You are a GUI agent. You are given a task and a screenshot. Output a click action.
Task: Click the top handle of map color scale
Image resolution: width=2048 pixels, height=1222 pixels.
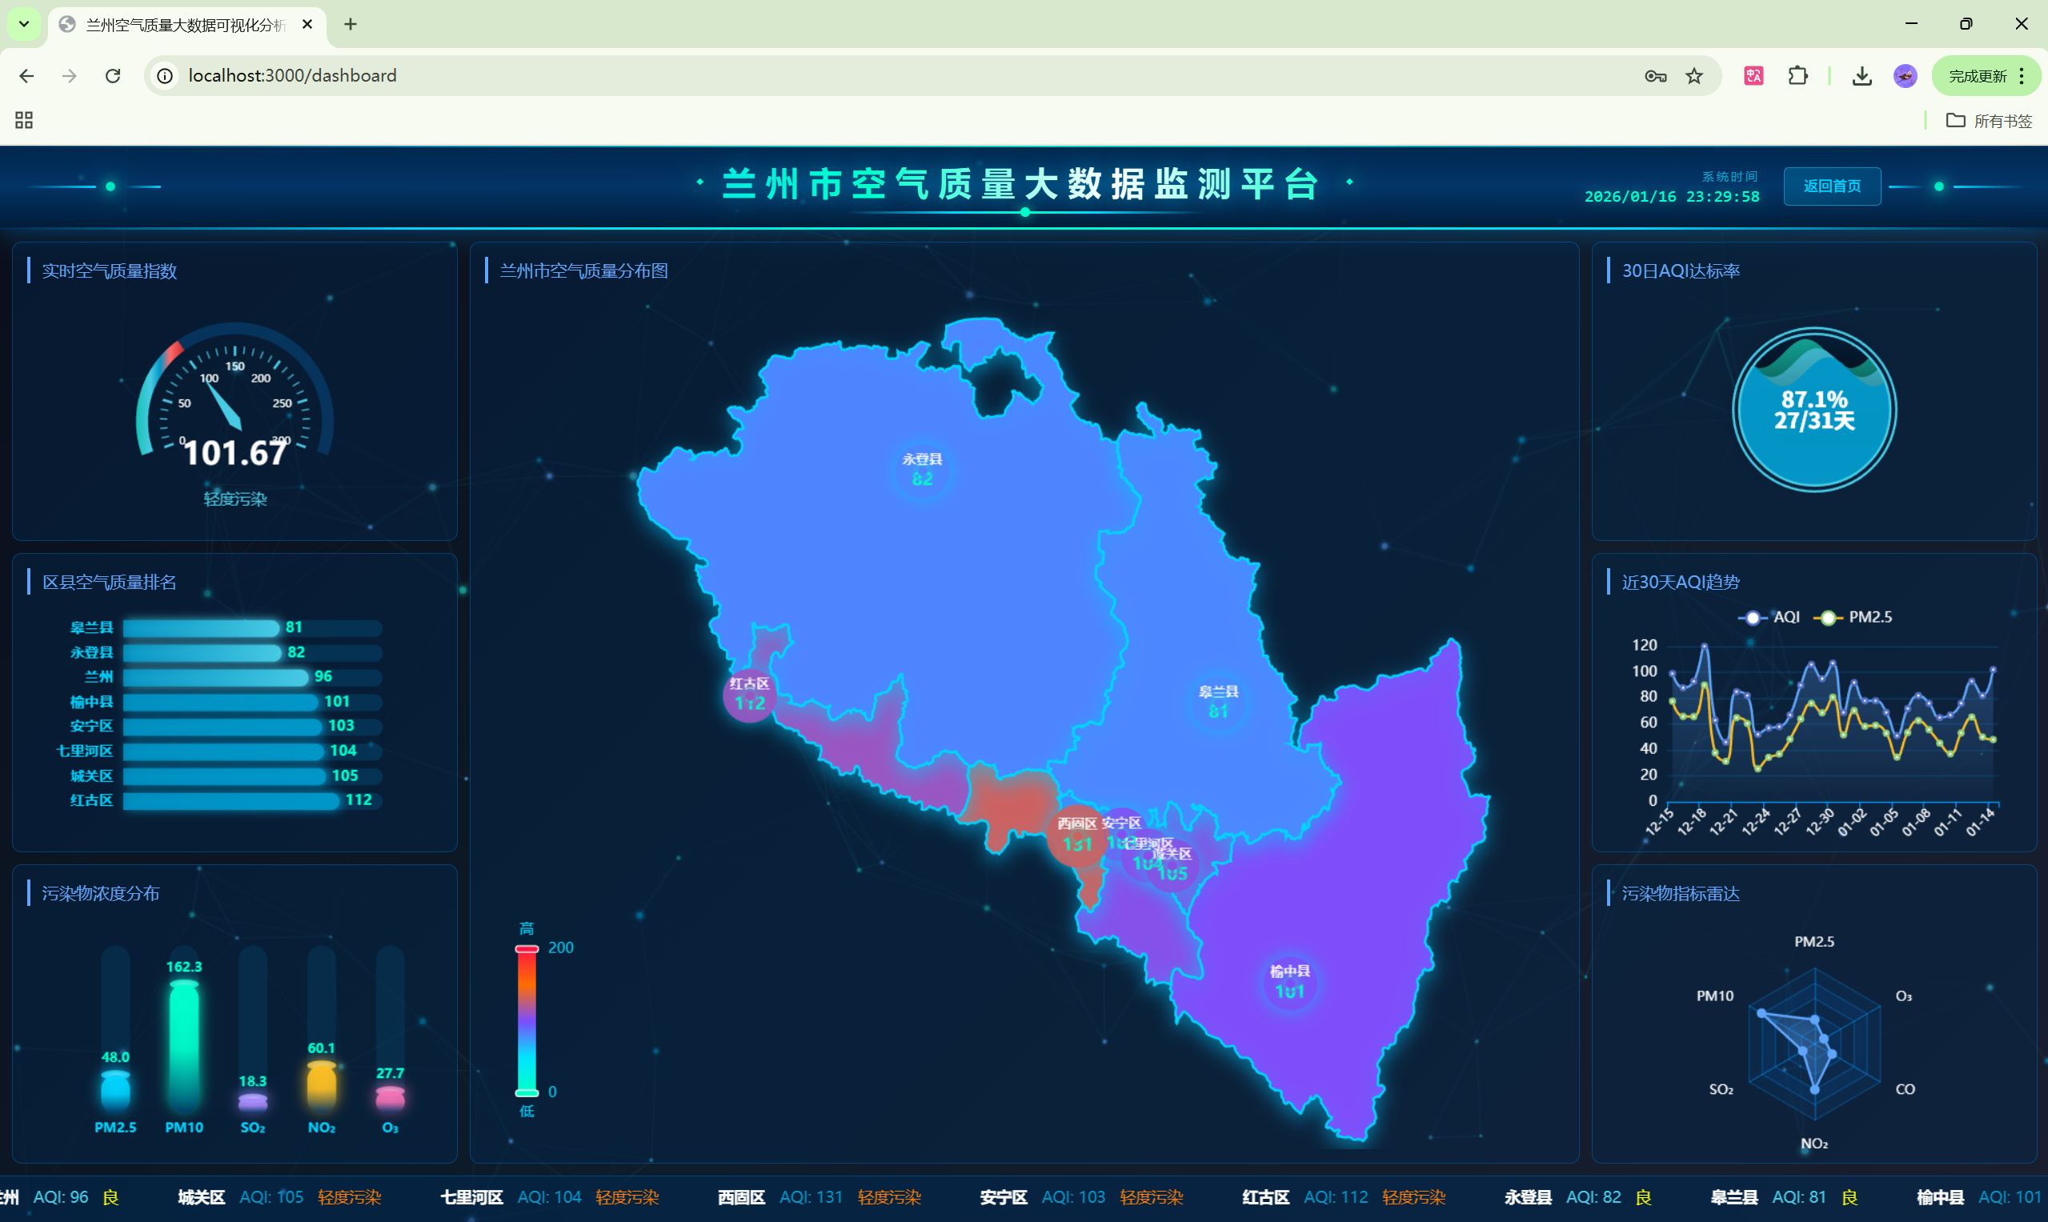point(526,949)
